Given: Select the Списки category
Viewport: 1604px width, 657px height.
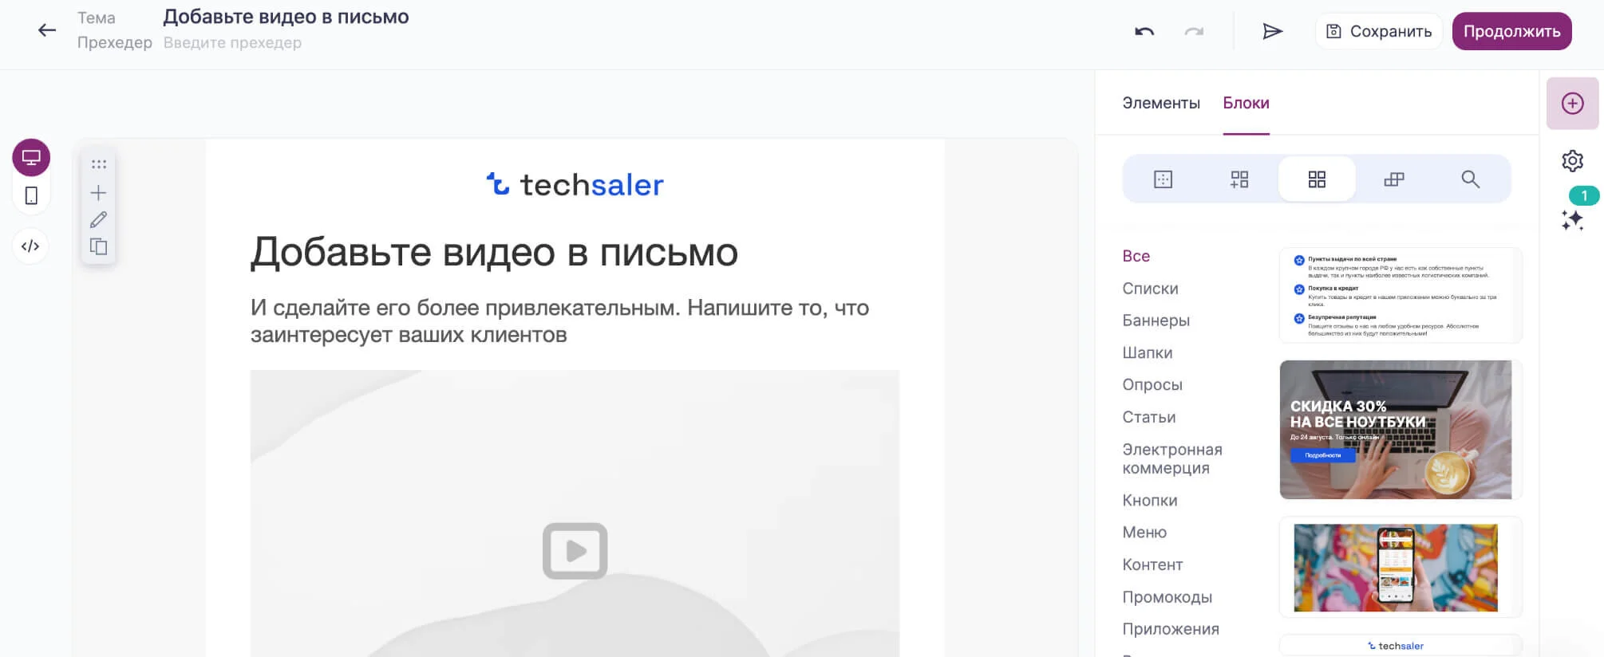Looking at the screenshot, I should coord(1150,289).
